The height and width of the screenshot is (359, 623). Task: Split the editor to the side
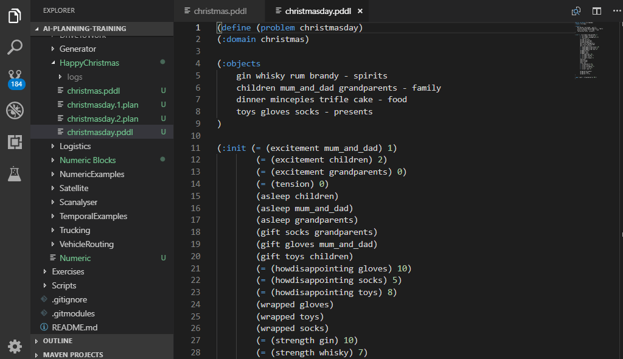pyautogui.click(x=596, y=11)
